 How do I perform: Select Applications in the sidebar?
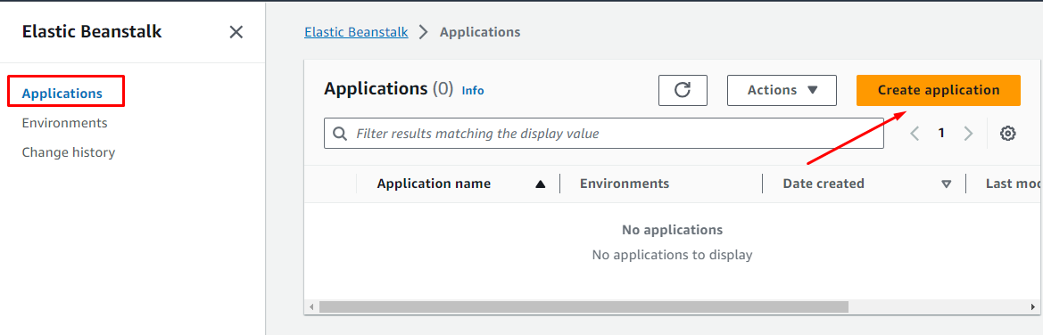click(62, 93)
